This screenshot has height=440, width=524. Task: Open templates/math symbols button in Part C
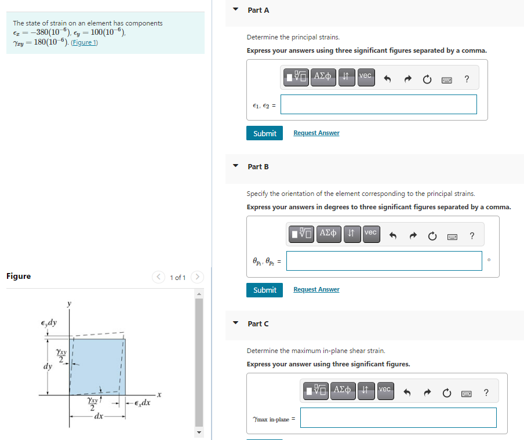point(316,391)
